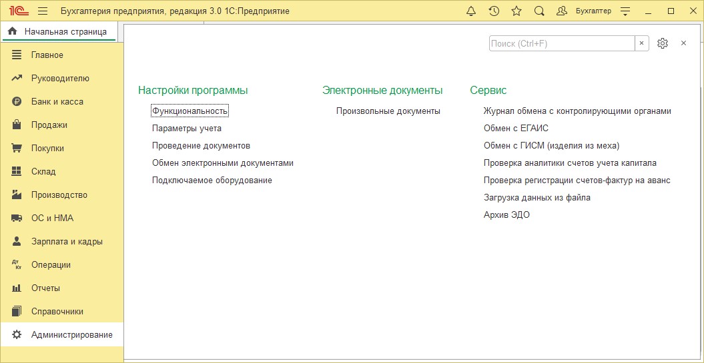Open Загрузка данных из файла

click(x=537, y=198)
